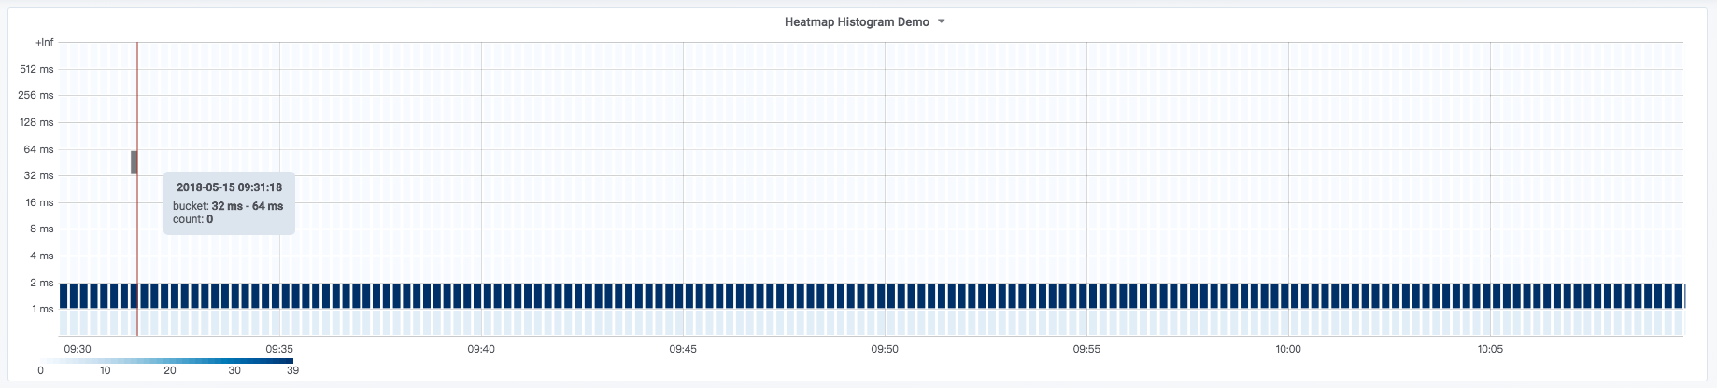
Task: Click the highlighted gray 32–64 ms heatmap cell
Action: pyautogui.click(x=134, y=162)
